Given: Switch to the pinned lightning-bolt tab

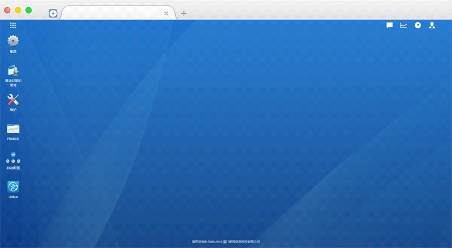Looking at the screenshot, I should pos(53,14).
